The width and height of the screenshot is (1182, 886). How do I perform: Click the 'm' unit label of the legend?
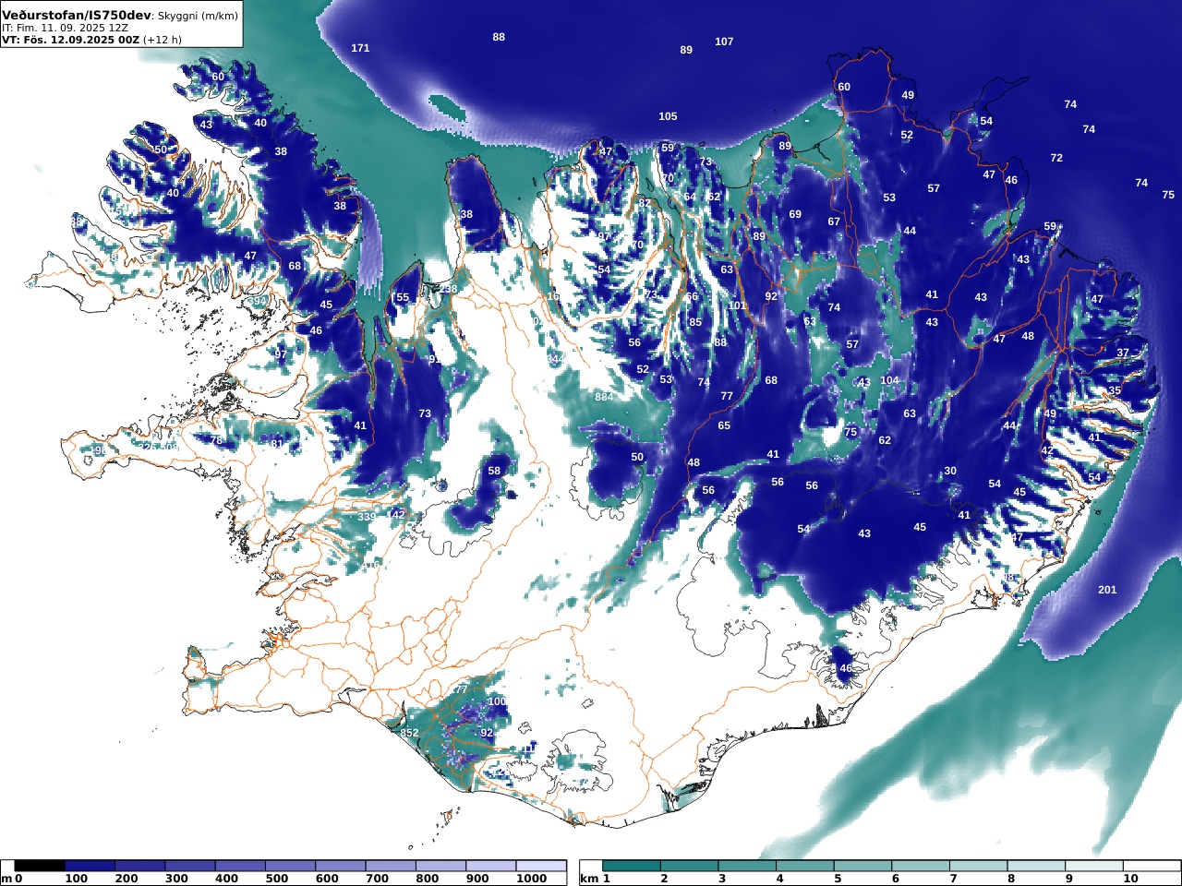coord(6,879)
